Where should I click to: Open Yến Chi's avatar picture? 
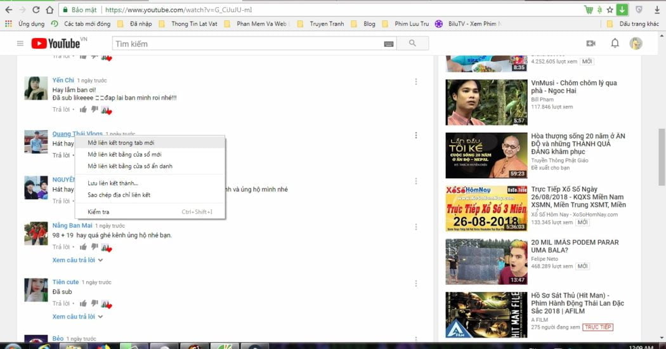pyautogui.click(x=36, y=88)
